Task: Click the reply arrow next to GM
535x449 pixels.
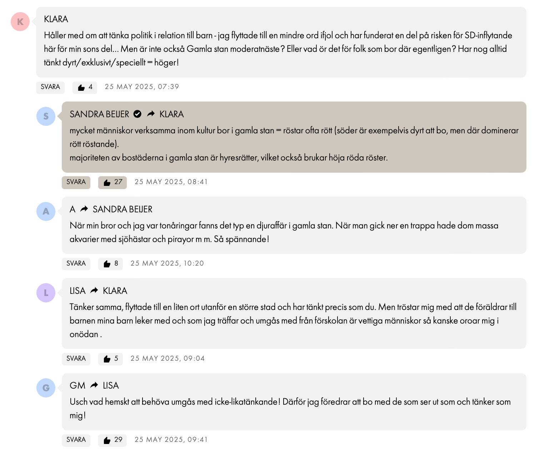Action: tap(94, 385)
